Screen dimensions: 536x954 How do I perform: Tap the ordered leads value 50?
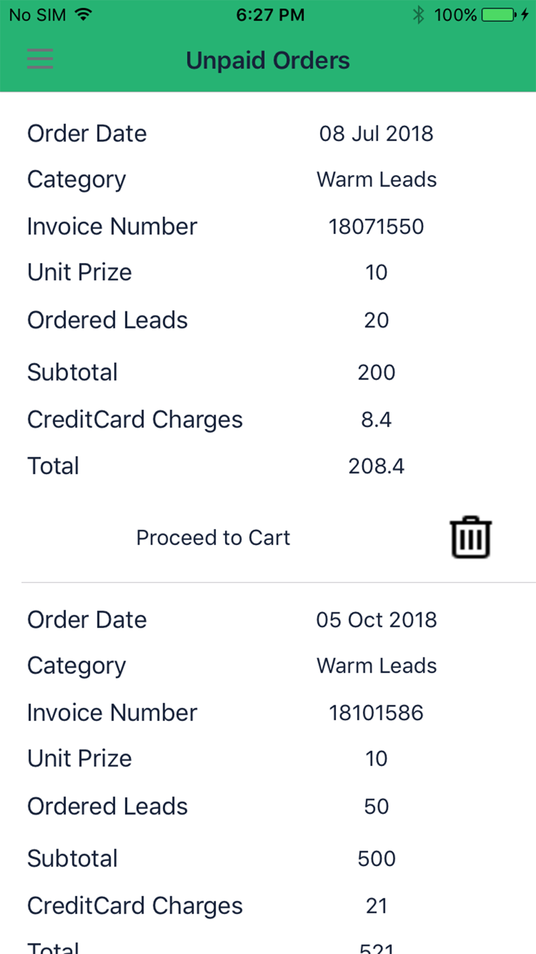click(x=376, y=806)
